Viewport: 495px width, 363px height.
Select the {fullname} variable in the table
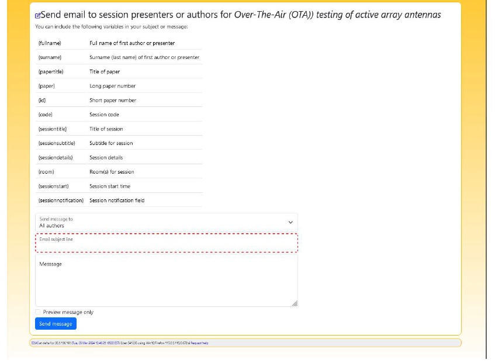[50, 43]
